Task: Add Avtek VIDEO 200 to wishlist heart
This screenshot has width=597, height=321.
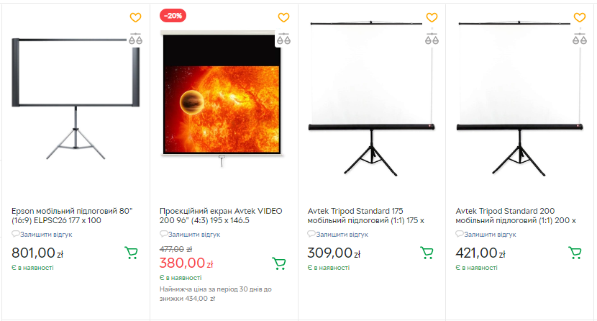Action: (x=284, y=17)
